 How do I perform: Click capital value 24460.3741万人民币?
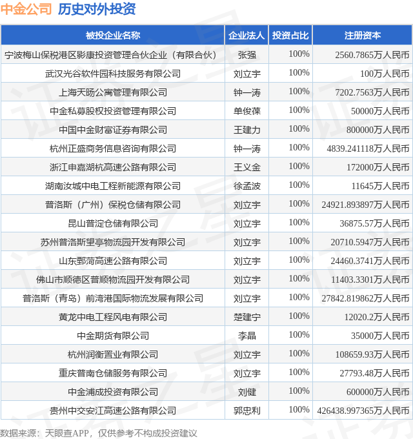(x=370, y=261)
